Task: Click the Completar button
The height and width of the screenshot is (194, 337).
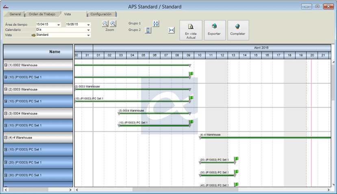Action: coord(238,30)
